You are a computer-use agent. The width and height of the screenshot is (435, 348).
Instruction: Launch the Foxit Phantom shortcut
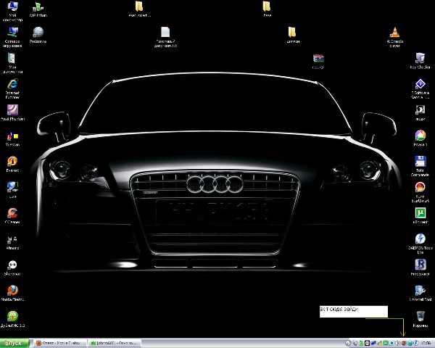[x=12, y=112]
